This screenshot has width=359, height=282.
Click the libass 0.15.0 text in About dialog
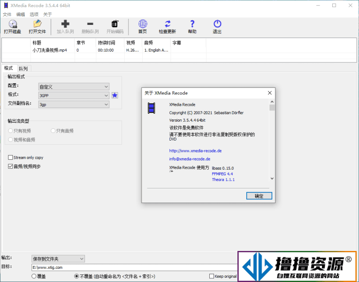point(223,168)
